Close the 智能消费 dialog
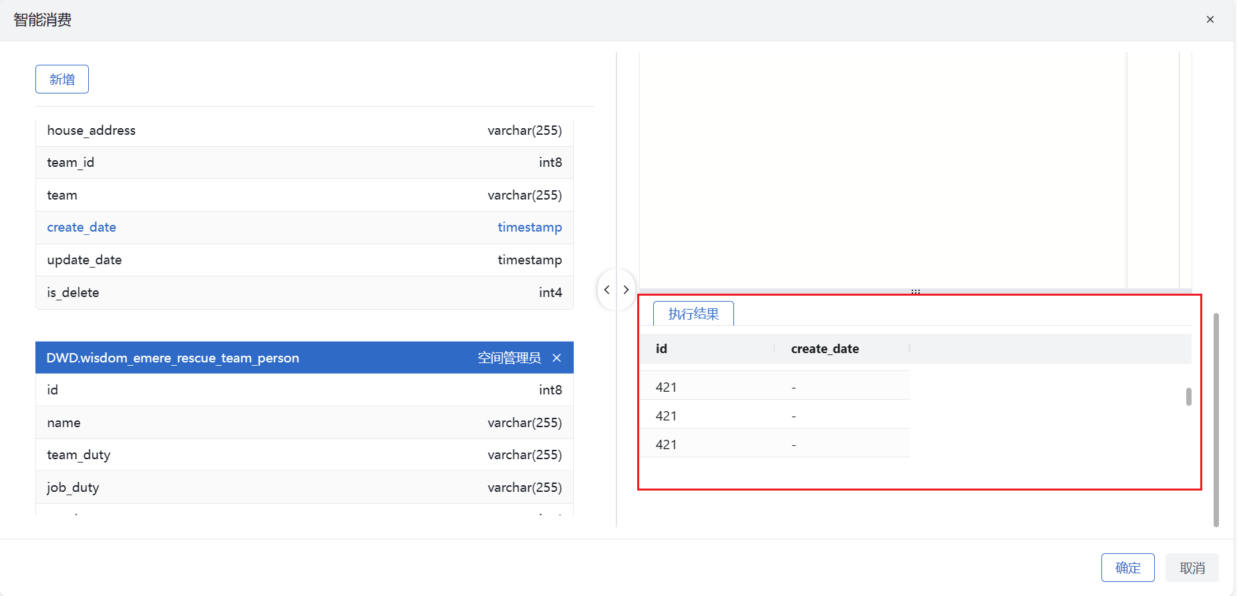 [1210, 19]
